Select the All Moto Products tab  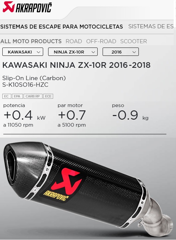point(31,41)
